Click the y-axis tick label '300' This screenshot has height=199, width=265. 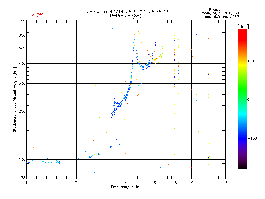pyautogui.click(x=22, y=84)
